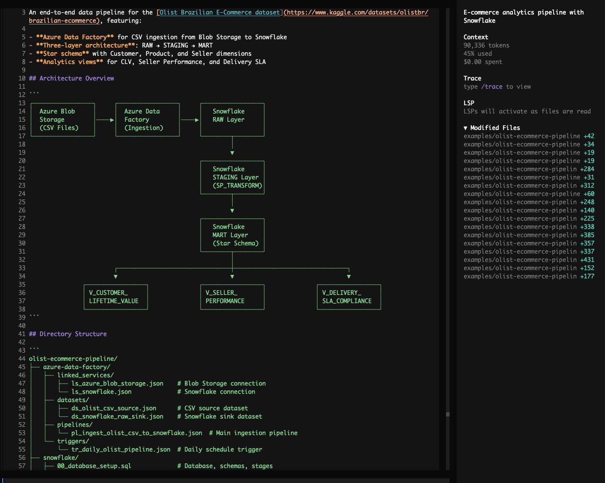Click the Directory Structure heading
605x483 pixels.
68,334
